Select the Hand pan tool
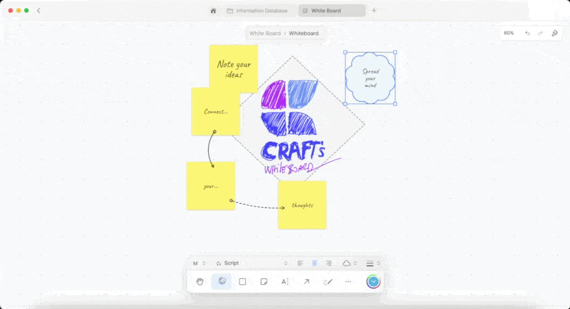570x309 pixels. (199, 281)
